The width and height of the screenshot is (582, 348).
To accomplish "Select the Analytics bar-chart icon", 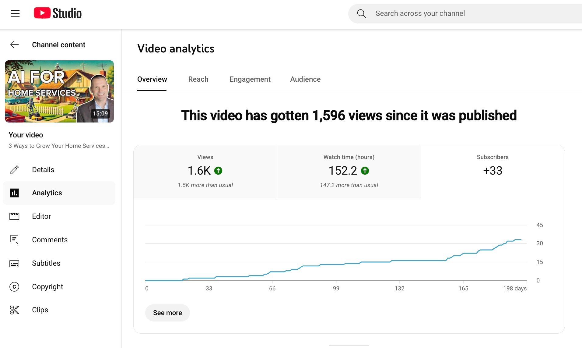I will pos(14,193).
